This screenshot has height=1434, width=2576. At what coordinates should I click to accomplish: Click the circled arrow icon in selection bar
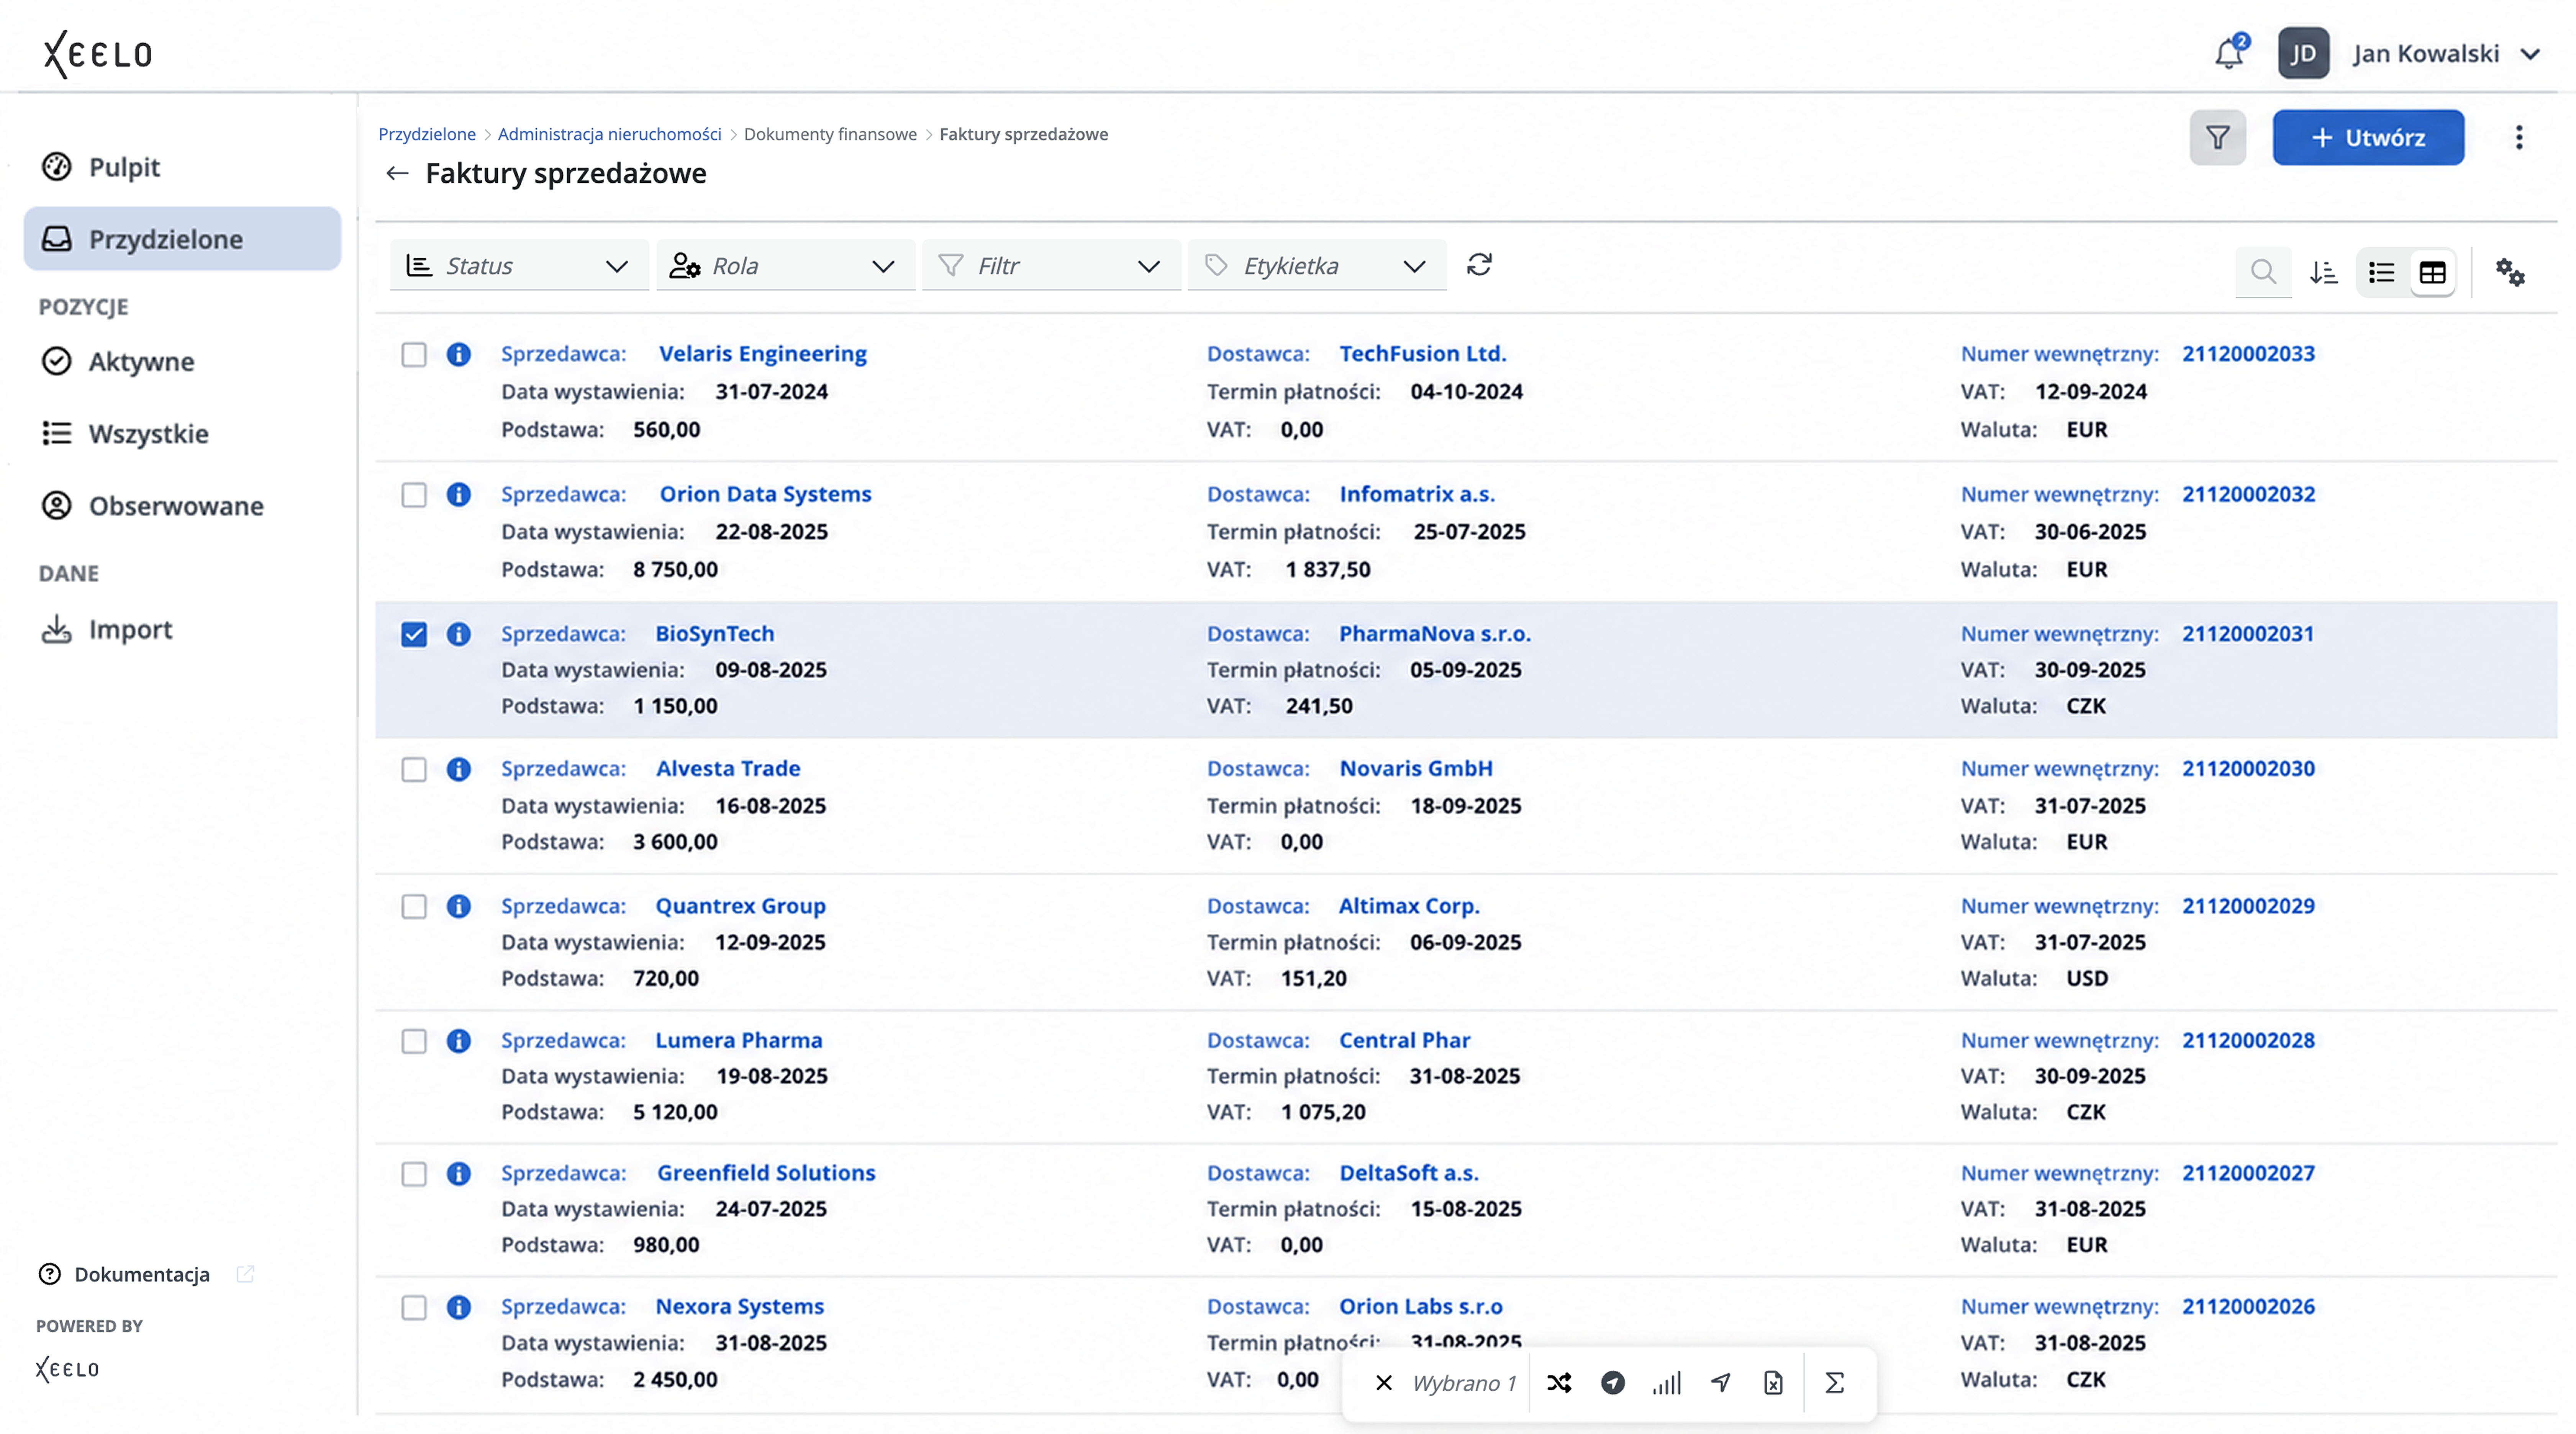tap(1612, 1383)
